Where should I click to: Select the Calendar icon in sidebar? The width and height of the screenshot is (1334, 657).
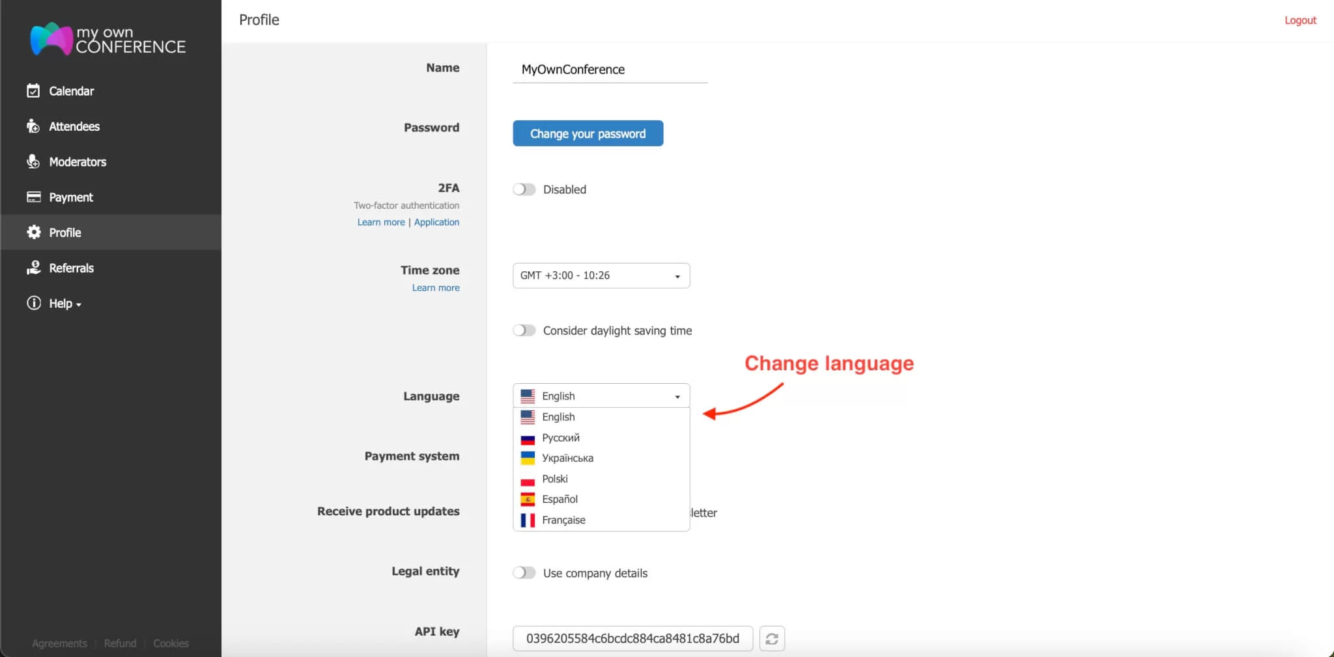(x=33, y=90)
